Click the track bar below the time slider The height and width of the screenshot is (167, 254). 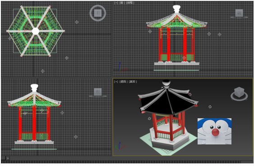coord(120,162)
